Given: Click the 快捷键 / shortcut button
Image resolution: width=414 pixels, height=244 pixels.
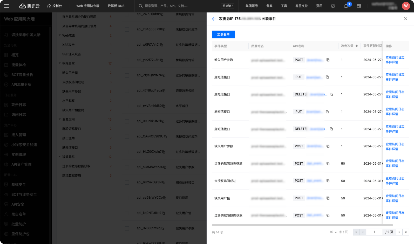Looking at the screenshot, I should (x=228, y=6).
